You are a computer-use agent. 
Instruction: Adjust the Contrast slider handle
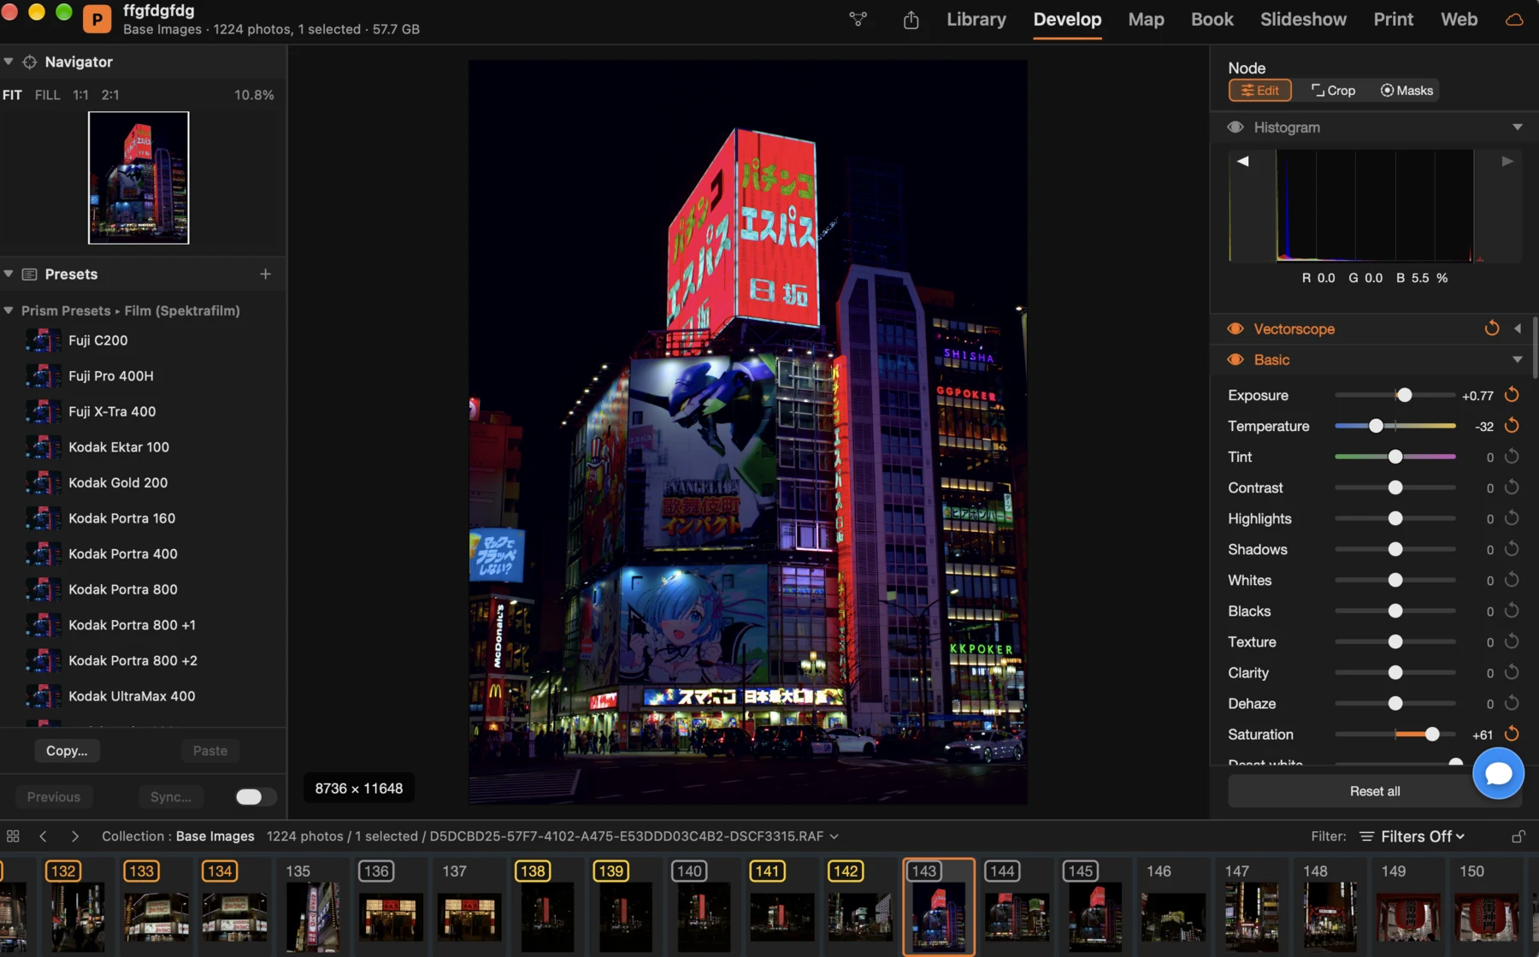pyautogui.click(x=1395, y=487)
